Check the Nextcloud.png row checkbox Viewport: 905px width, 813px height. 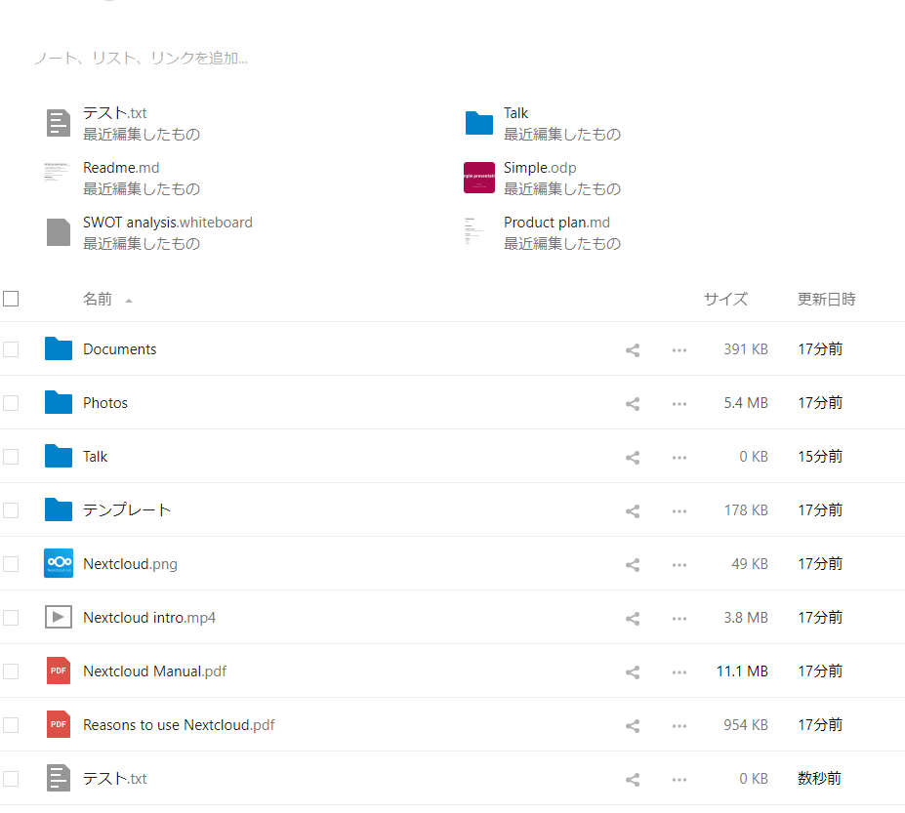click(11, 564)
